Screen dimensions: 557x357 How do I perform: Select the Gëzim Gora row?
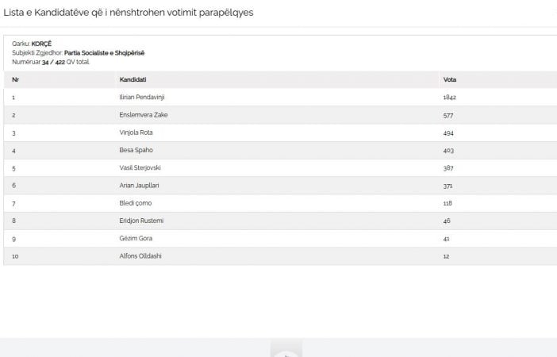coord(280,238)
